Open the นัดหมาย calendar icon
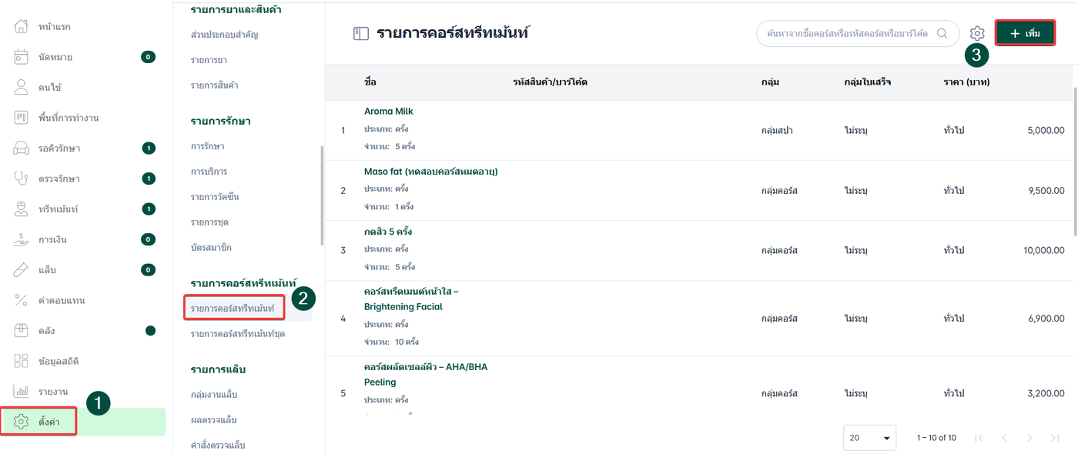 click(x=21, y=57)
